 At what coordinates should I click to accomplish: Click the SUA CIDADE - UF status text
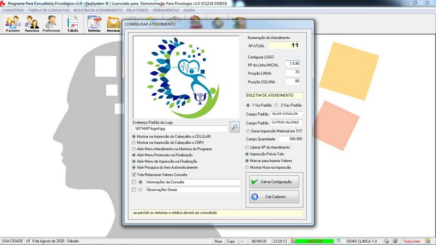point(40,241)
